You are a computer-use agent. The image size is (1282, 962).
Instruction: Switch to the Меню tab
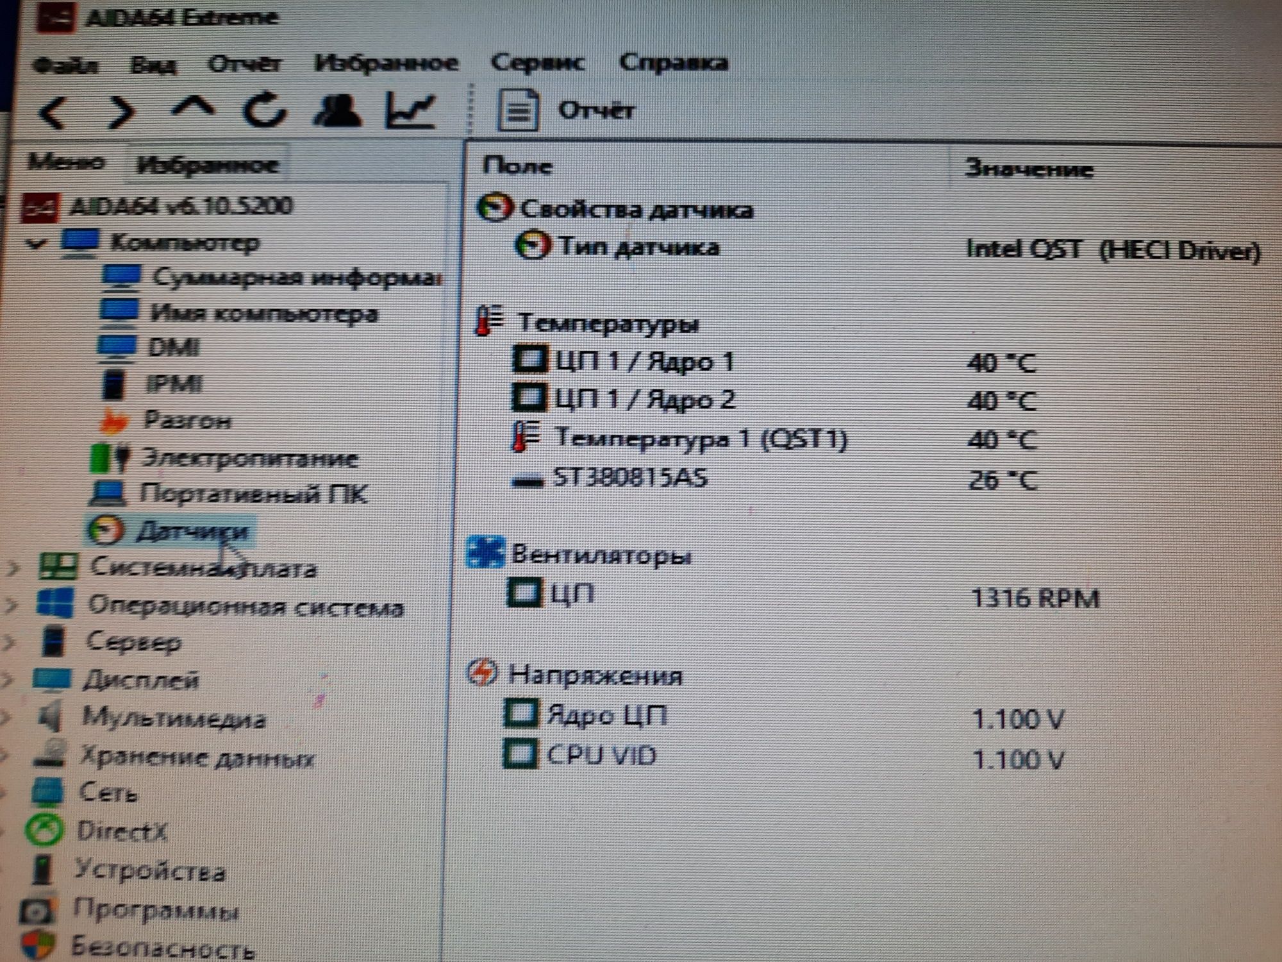point(65,162)
